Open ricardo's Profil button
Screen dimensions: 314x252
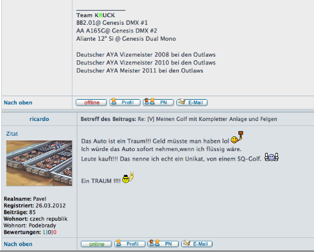click(130, 244)
